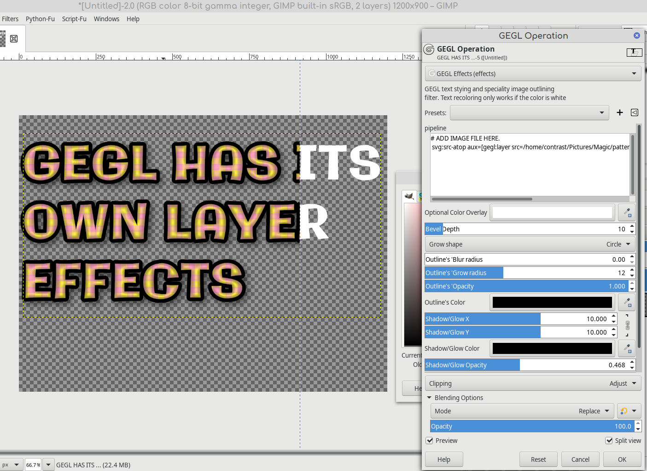
Task: Pick Shadow/Glow Color with the eyedropper icon
Action: 627,348
